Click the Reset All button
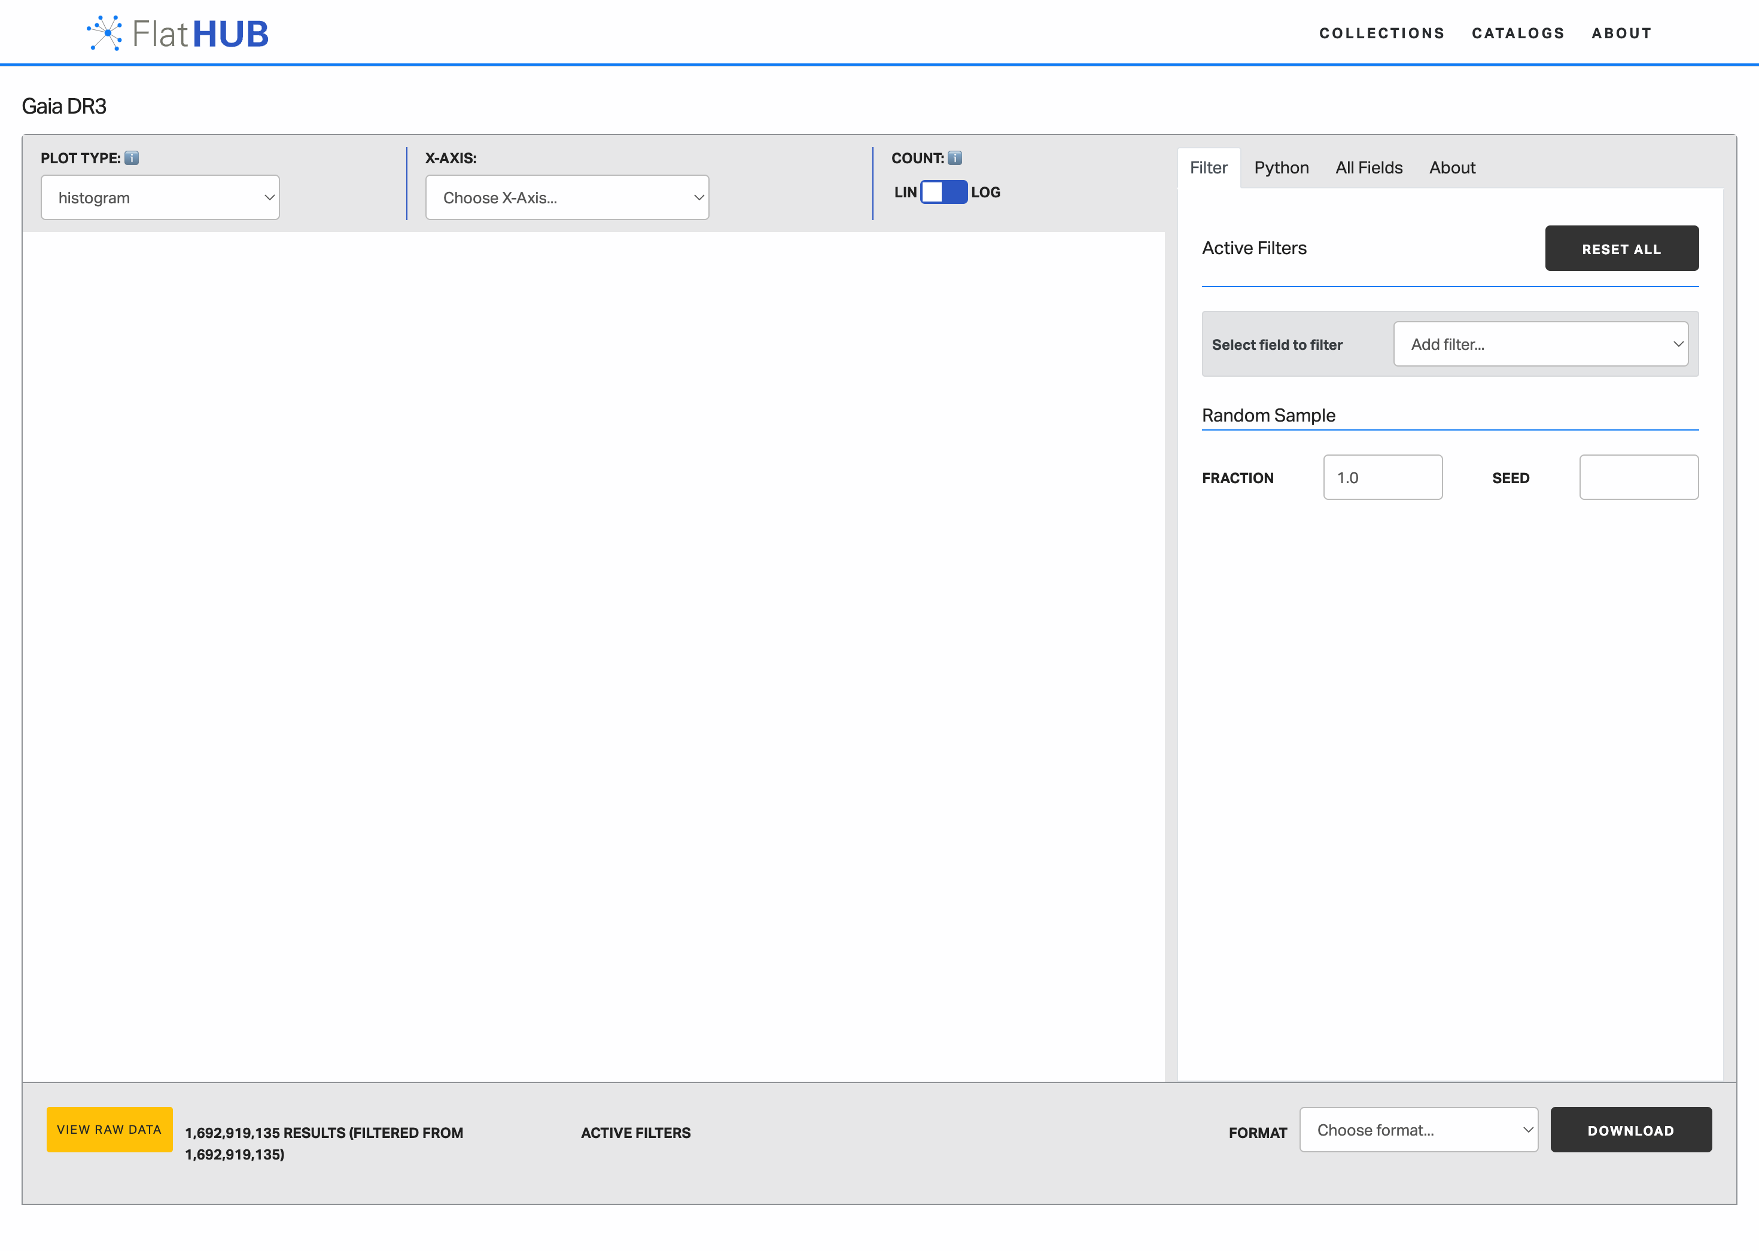Image resolution: width=1759 pixels, height=1251 pixels. point(1621,248)
